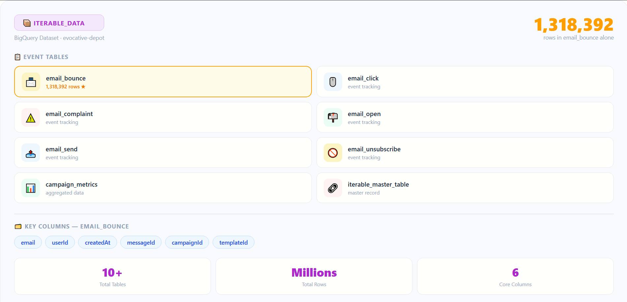Screen dimensions: 627x302
Task: Click the email_bounce envelope icon
Action: [31, 82]
